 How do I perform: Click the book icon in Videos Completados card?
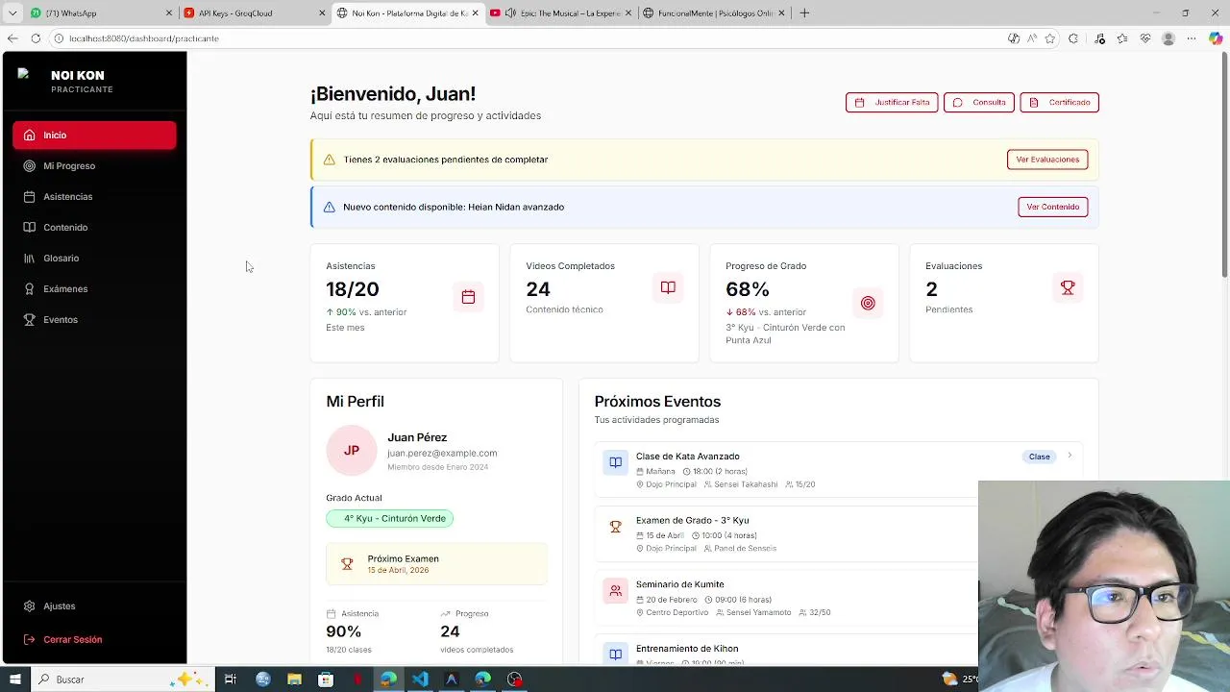coord(668,287)
